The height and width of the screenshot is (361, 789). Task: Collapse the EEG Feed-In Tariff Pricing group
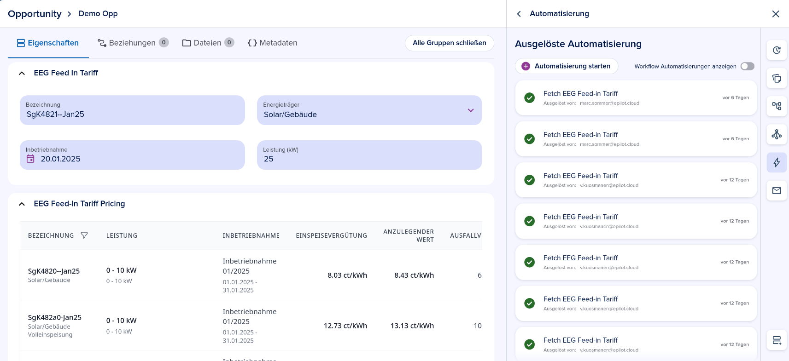coord(22,204)
